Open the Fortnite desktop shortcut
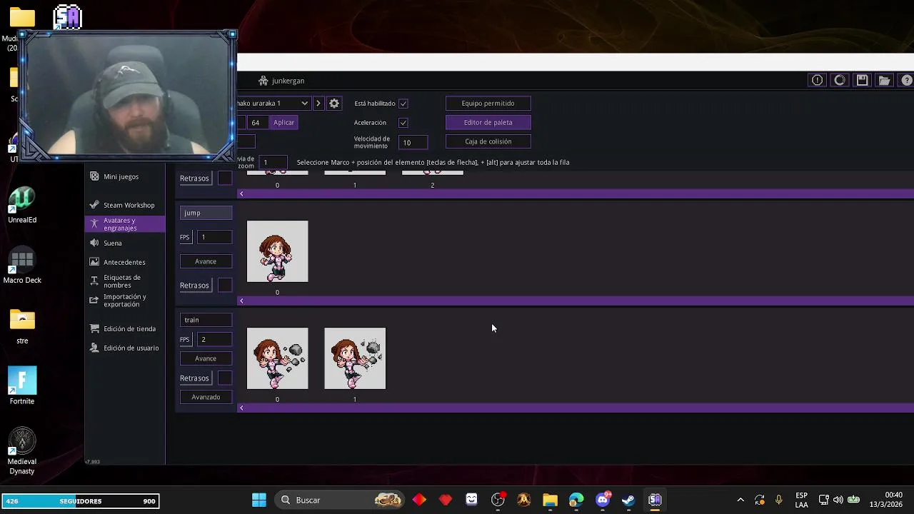The width and height of the screenshot is (914, 514). [22, 385]
